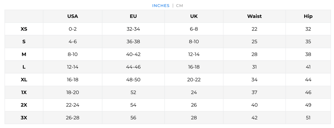
Task: Select the waist value for size 2X
Action: [254, 105]
